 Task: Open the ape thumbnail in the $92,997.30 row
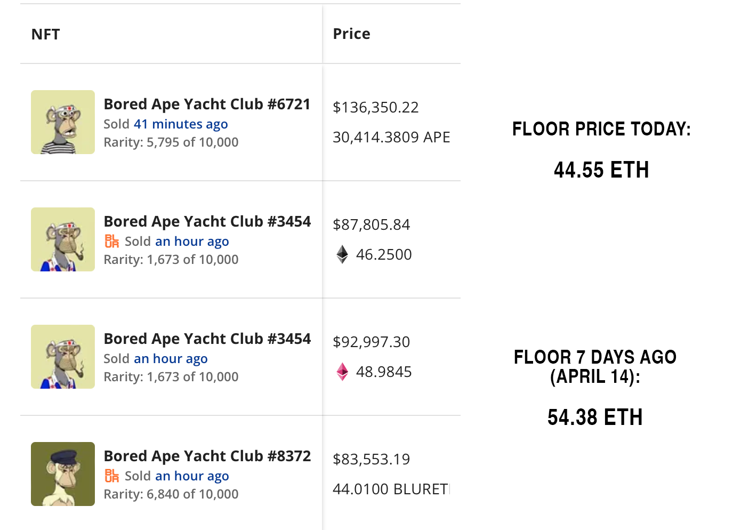pos(63,357)
